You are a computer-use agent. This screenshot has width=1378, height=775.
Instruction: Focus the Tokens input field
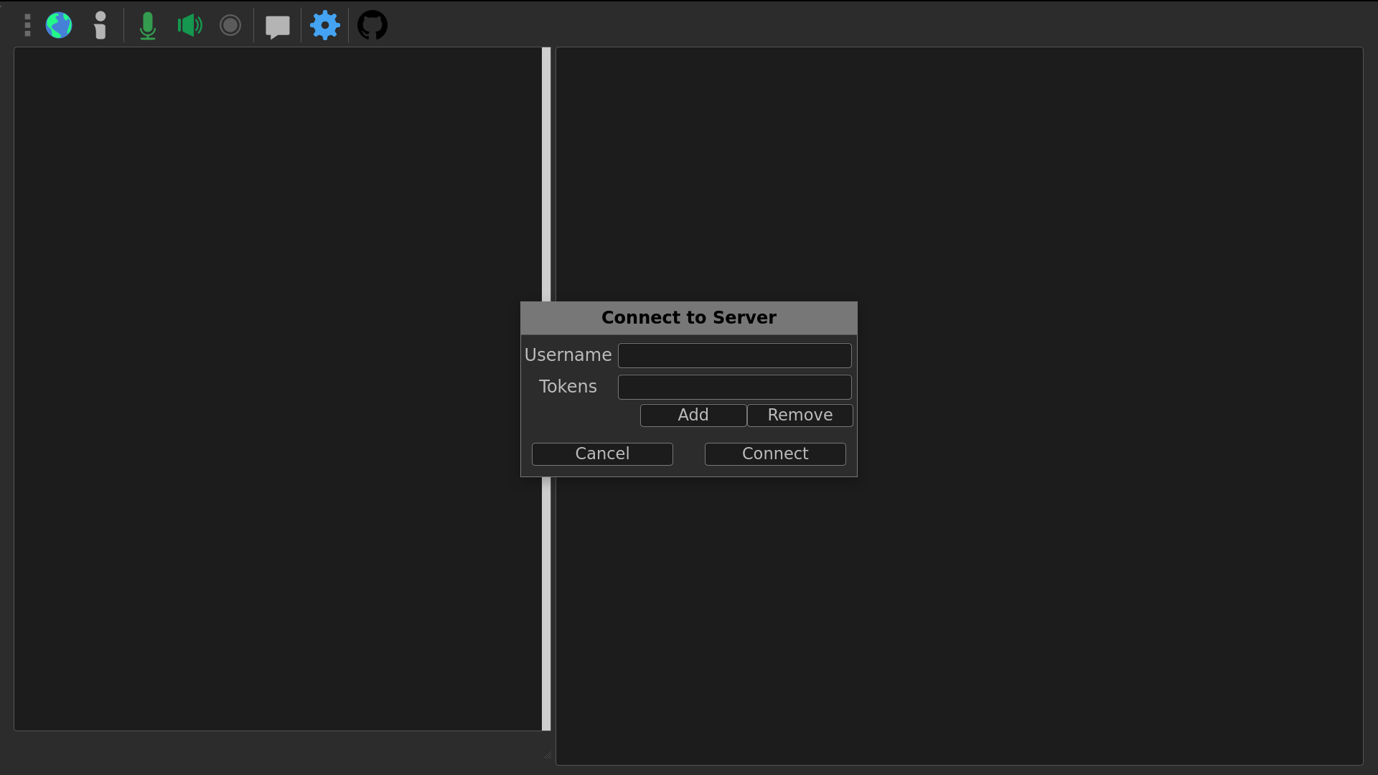pos(734,387)
